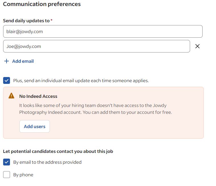
Task: Click the 'Plus, send an individual email' label
Action: 81,80
